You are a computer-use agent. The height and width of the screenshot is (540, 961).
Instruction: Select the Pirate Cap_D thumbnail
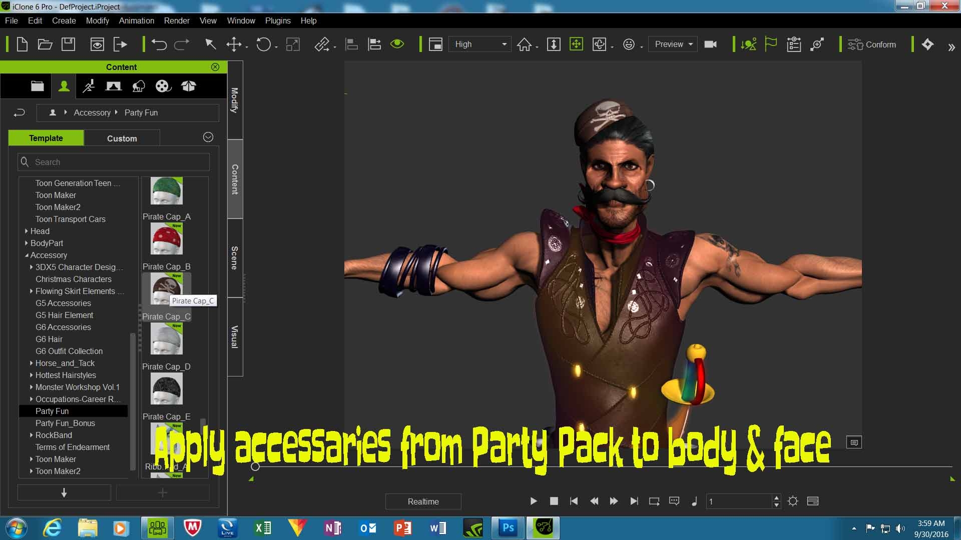coord(167,338)
